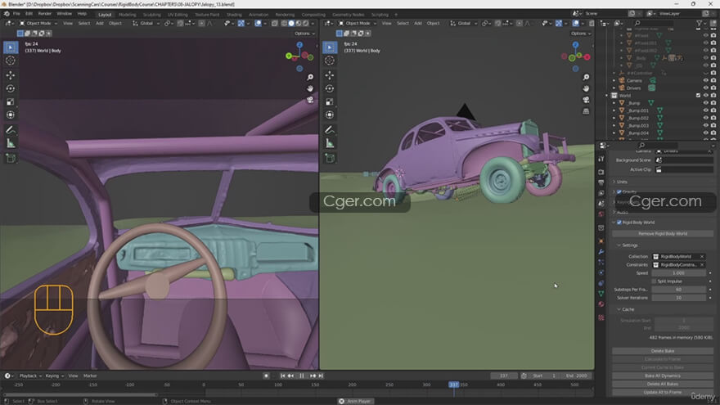Select the Cursor tool in left viewport

(11, 61)
